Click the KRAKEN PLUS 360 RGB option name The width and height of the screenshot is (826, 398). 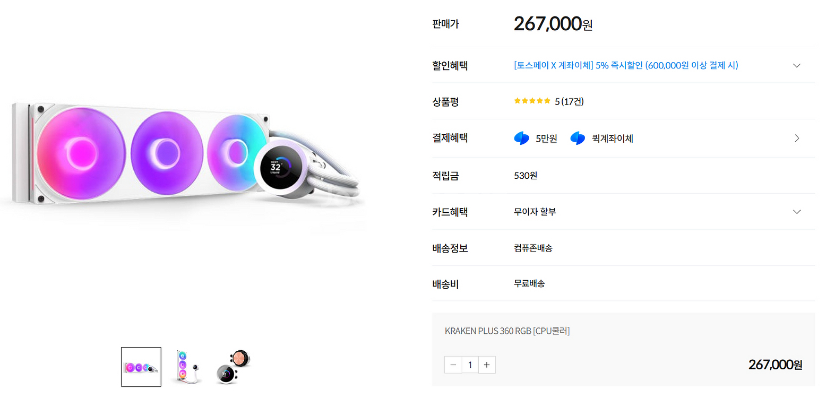click(507, 331)
